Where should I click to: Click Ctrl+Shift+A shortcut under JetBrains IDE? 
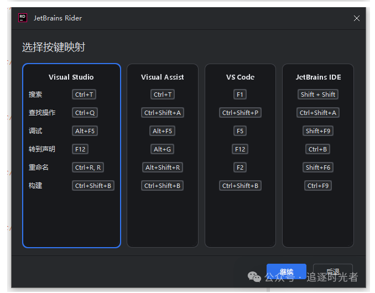click(x=318, y=113)
